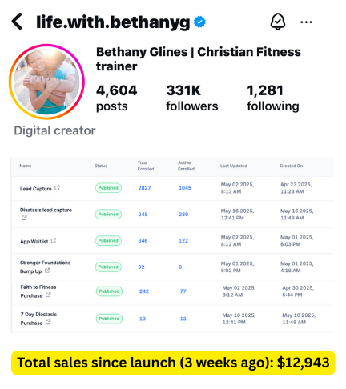Open external link icon beside 7 Day Diastasis Purchase
This screenshot has height=389, width=346.
point(48,322)
